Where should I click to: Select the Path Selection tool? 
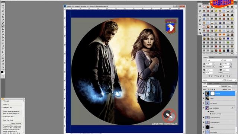3,52
